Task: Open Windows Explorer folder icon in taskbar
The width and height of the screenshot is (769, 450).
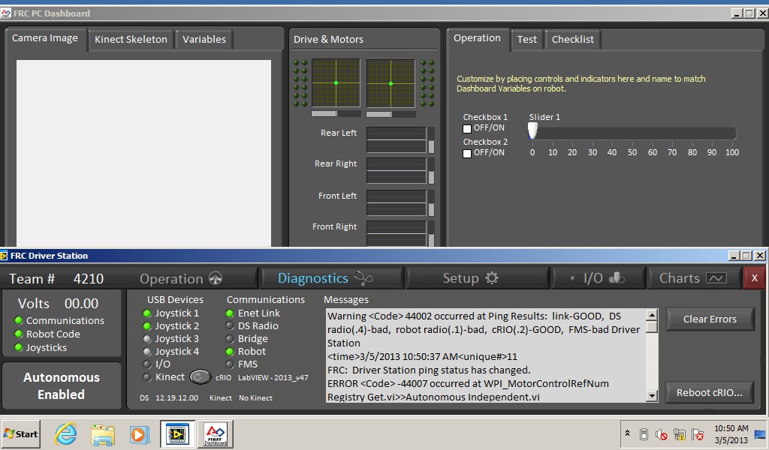Action: click(x=103, y=434)
